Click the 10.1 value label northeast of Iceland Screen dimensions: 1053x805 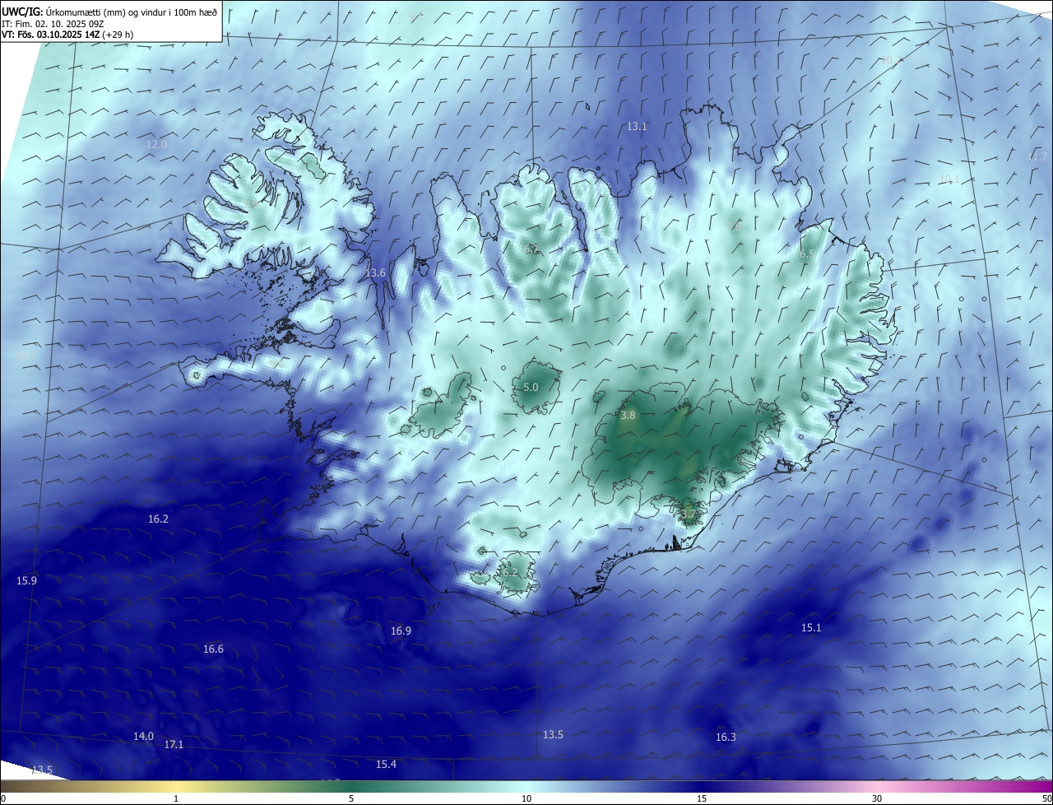click(x=949, y=179)
